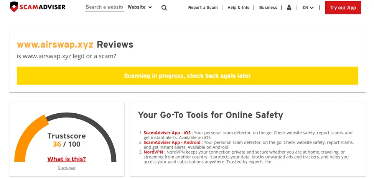Click the www.airswap.xyz Reviews heading

[x=75, y=44]
